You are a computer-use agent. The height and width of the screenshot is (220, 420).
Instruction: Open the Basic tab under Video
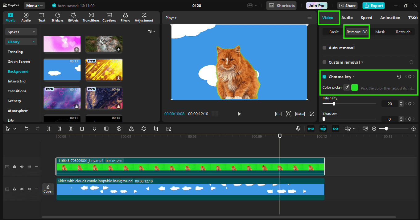click(333, 32)
